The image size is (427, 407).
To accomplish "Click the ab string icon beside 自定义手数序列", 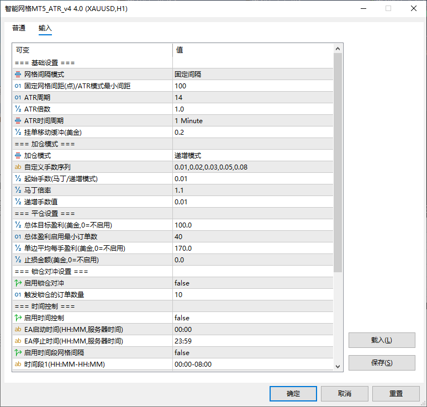I will 18,167.
